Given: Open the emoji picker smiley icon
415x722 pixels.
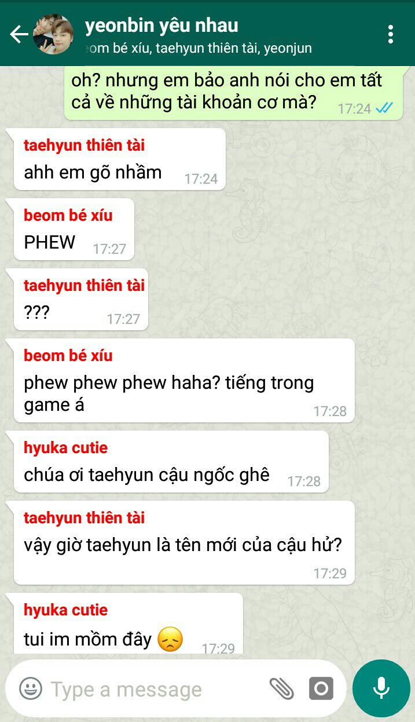Looking at the screenshot, I should click(31, 688).
